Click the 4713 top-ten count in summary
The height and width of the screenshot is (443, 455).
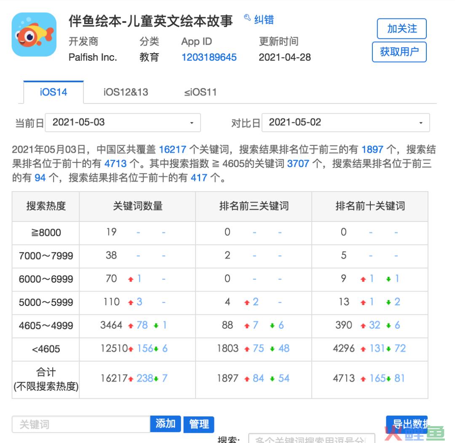click(x=115, y=164)
